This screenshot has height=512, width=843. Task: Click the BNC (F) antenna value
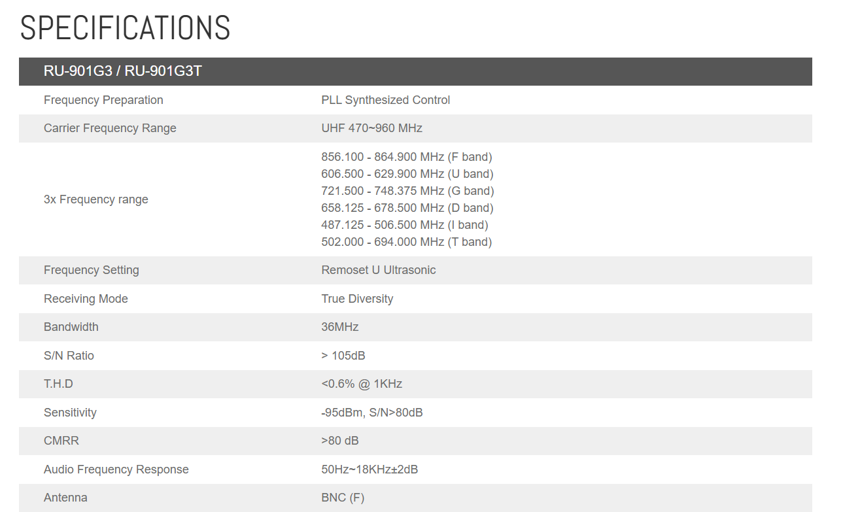343,498
